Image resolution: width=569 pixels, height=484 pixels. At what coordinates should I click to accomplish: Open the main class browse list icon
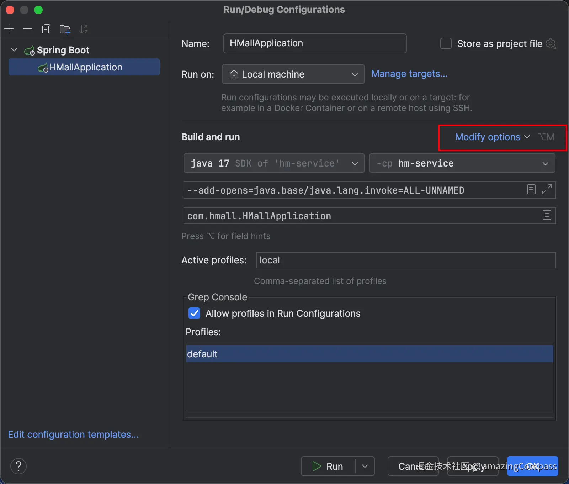click(547, 215)
